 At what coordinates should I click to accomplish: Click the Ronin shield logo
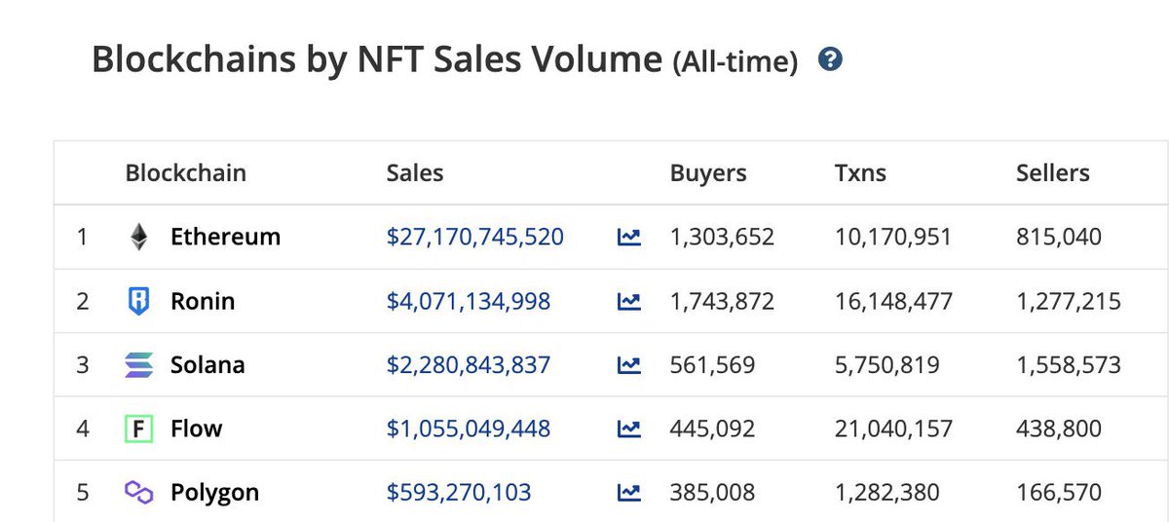[x=139, y=301]
